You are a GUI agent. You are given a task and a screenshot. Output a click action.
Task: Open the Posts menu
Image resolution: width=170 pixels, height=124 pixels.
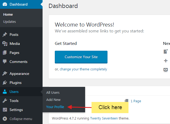(21, 35)
